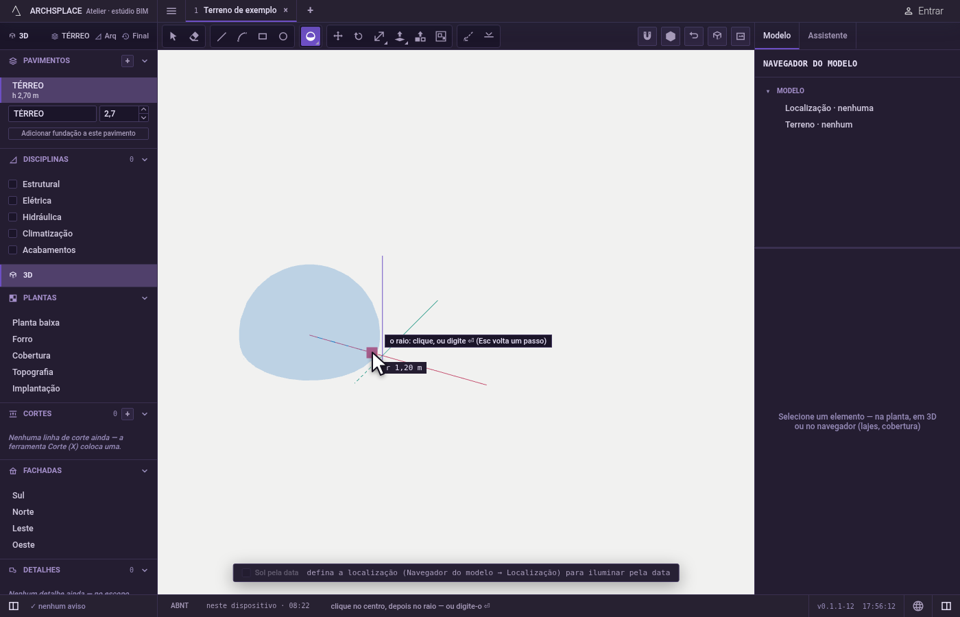Activate the circle tool
This screenshot has width=960, height=617.
283,36
